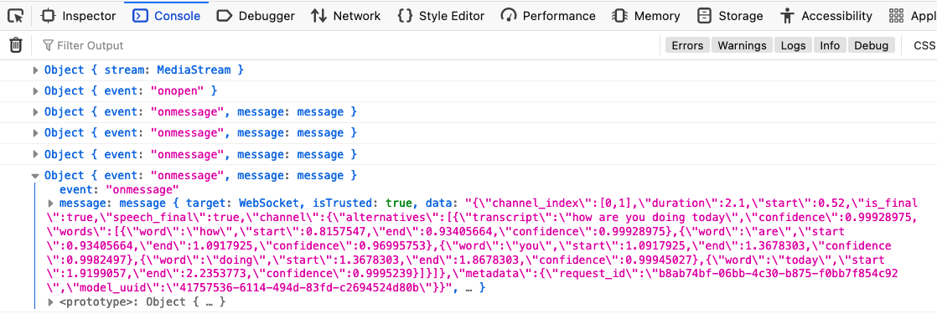Open the Style Editor panel
Image resolution: width=937 pixels, height=314 pixels.
(x=441, y=16)
